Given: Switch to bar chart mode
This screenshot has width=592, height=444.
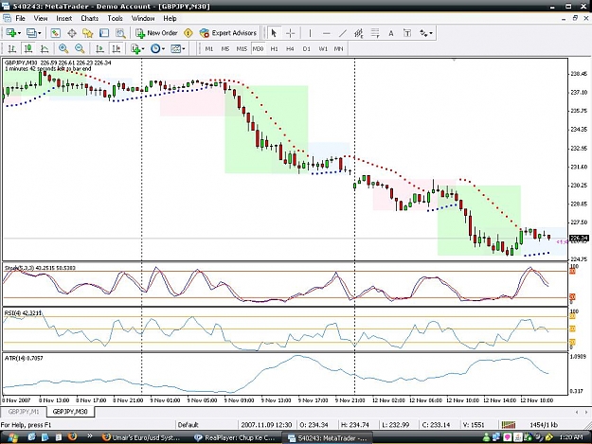Looking at the screenshot, I should [12, 48].
